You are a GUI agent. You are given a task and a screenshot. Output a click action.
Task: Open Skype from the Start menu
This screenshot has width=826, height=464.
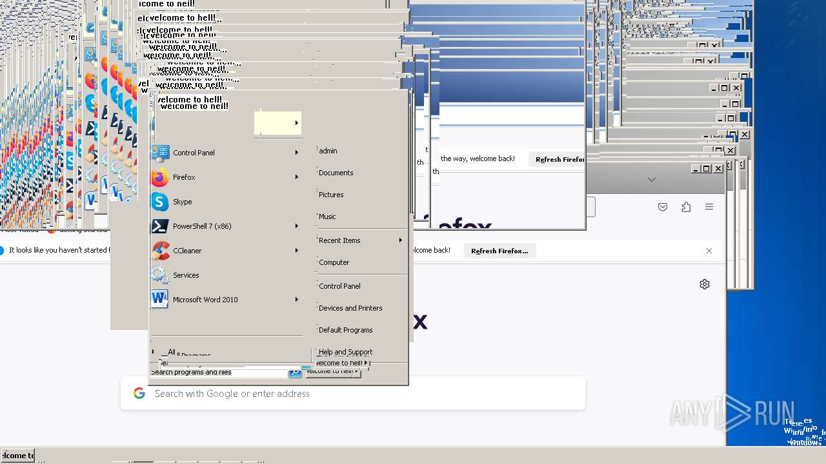pos(226,202)
